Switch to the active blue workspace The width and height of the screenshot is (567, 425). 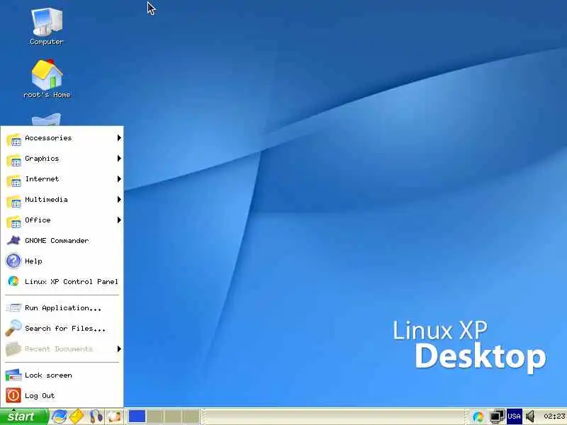[137, 416]
